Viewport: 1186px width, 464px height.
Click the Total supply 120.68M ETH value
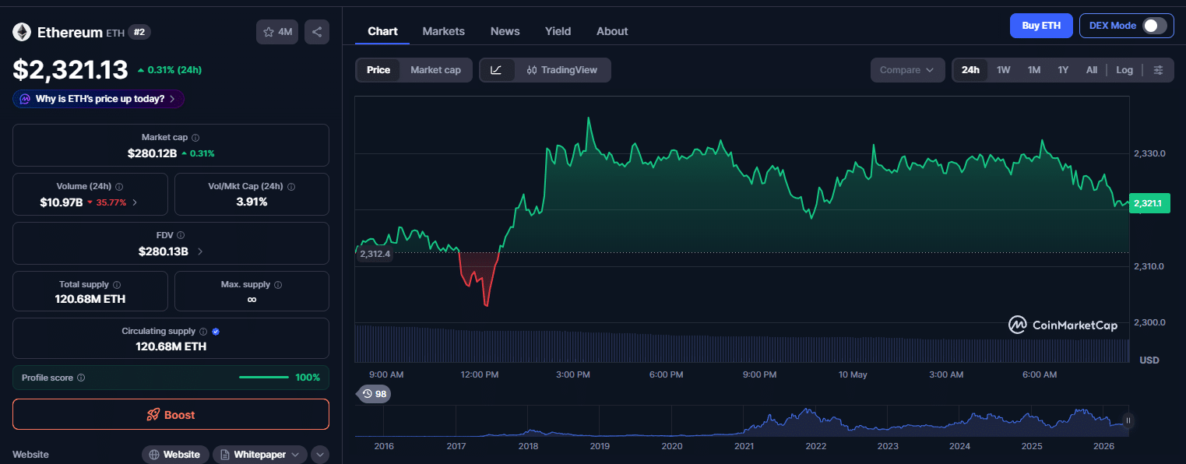pos(90,300)
